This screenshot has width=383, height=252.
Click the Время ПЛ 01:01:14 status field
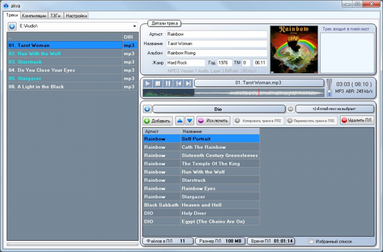click(x=271, y=241)
